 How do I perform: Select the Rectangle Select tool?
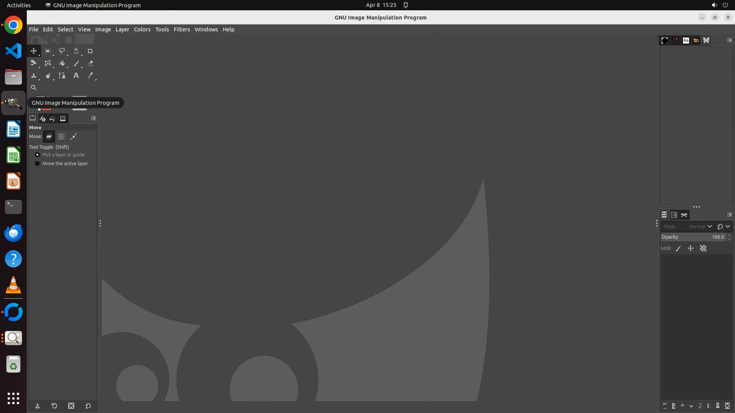[x=48, y=51]
